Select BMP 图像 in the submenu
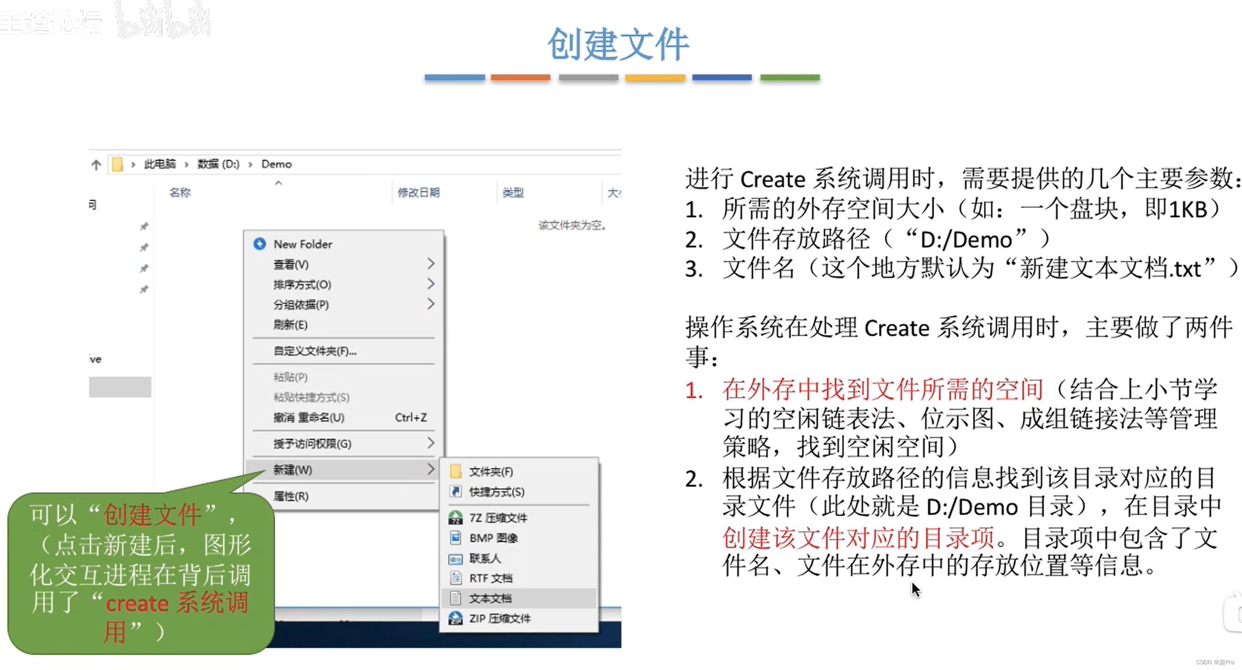This screenshot has height=670, width=1242. tap(519, 538)
